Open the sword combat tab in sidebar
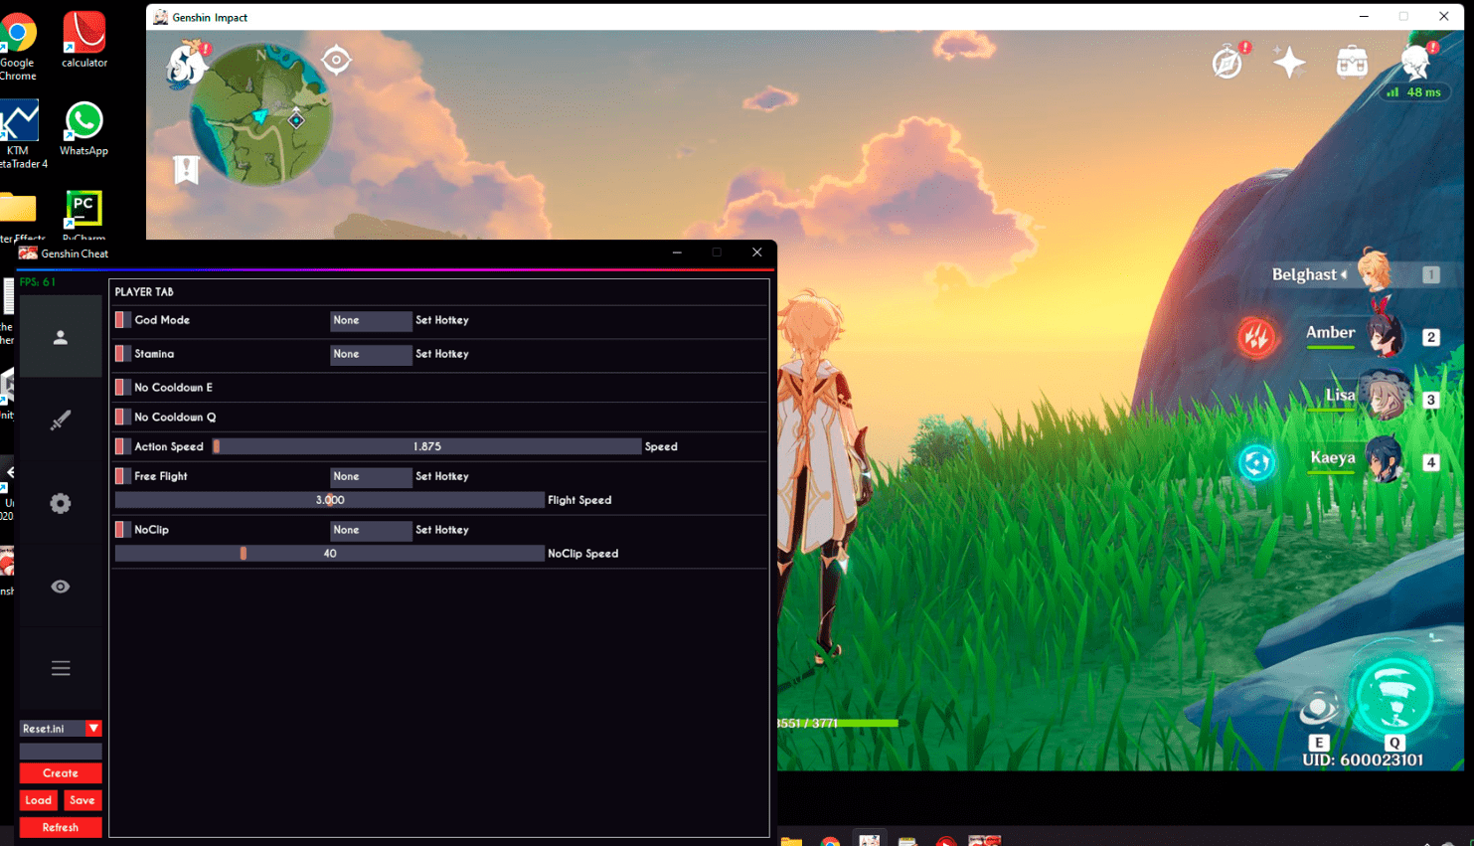 [61, 421]
